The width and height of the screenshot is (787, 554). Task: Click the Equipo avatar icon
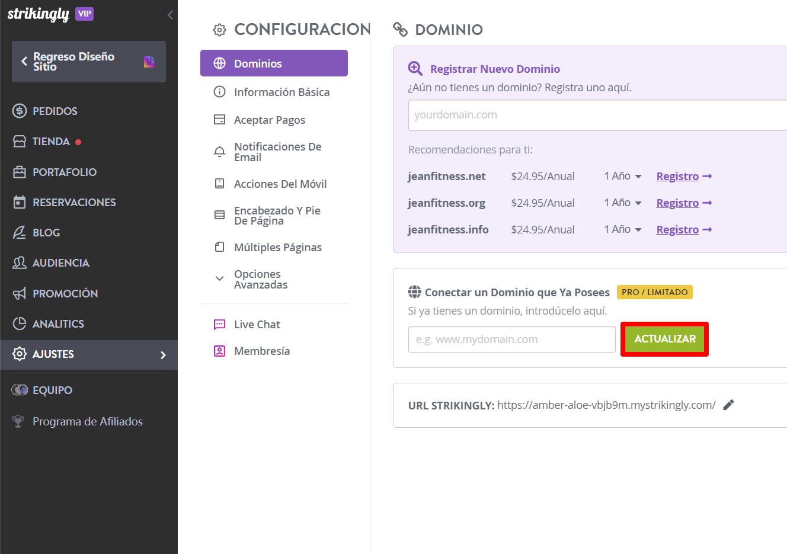pyautogui.click(x=20, y=390)
